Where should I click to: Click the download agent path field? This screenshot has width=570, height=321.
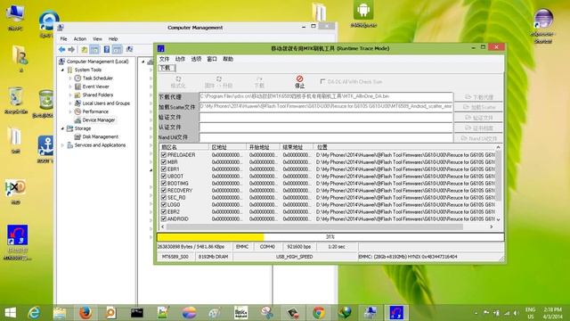coord(326,96)
